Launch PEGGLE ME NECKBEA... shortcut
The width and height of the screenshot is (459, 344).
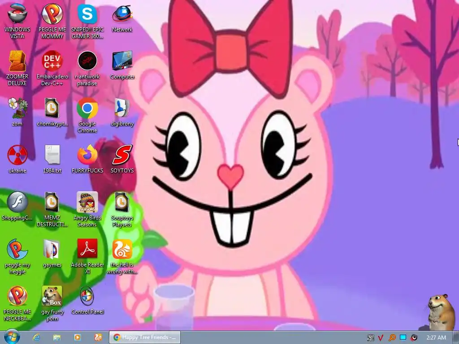pos(17,303)
